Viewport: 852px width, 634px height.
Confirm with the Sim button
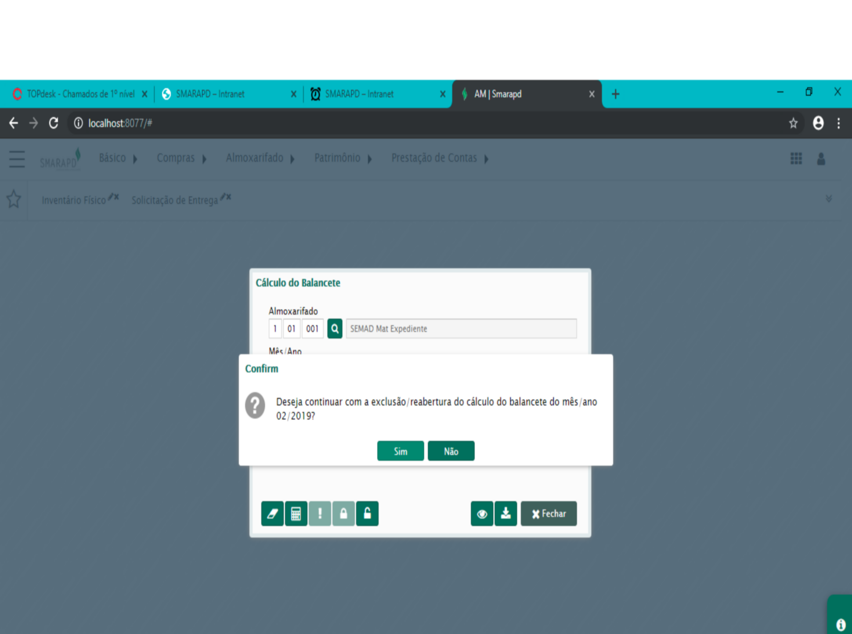(x=401, y=451)
